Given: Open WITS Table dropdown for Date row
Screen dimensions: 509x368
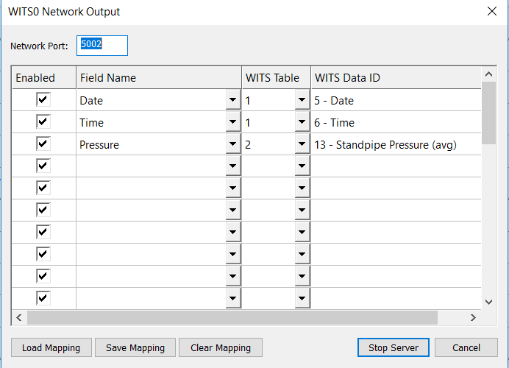Looking at the screenshot, I should (302, 101).
